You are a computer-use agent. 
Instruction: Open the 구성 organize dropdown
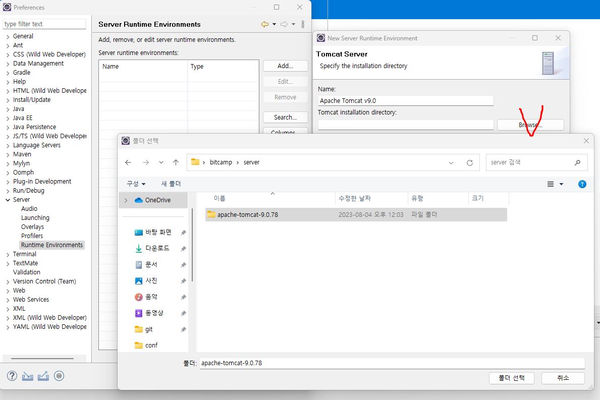point(136,184)
